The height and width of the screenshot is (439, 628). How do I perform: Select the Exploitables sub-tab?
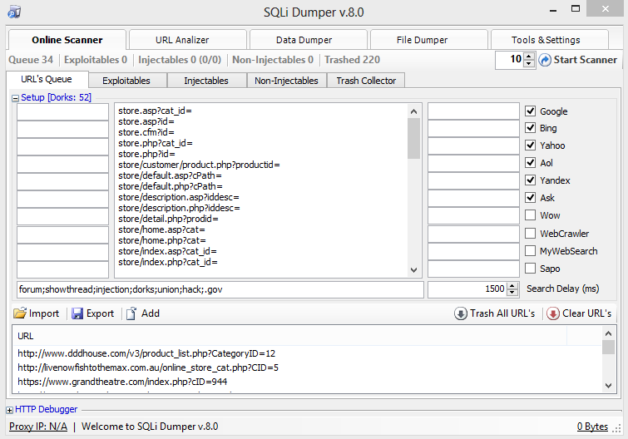coord(127,81)
